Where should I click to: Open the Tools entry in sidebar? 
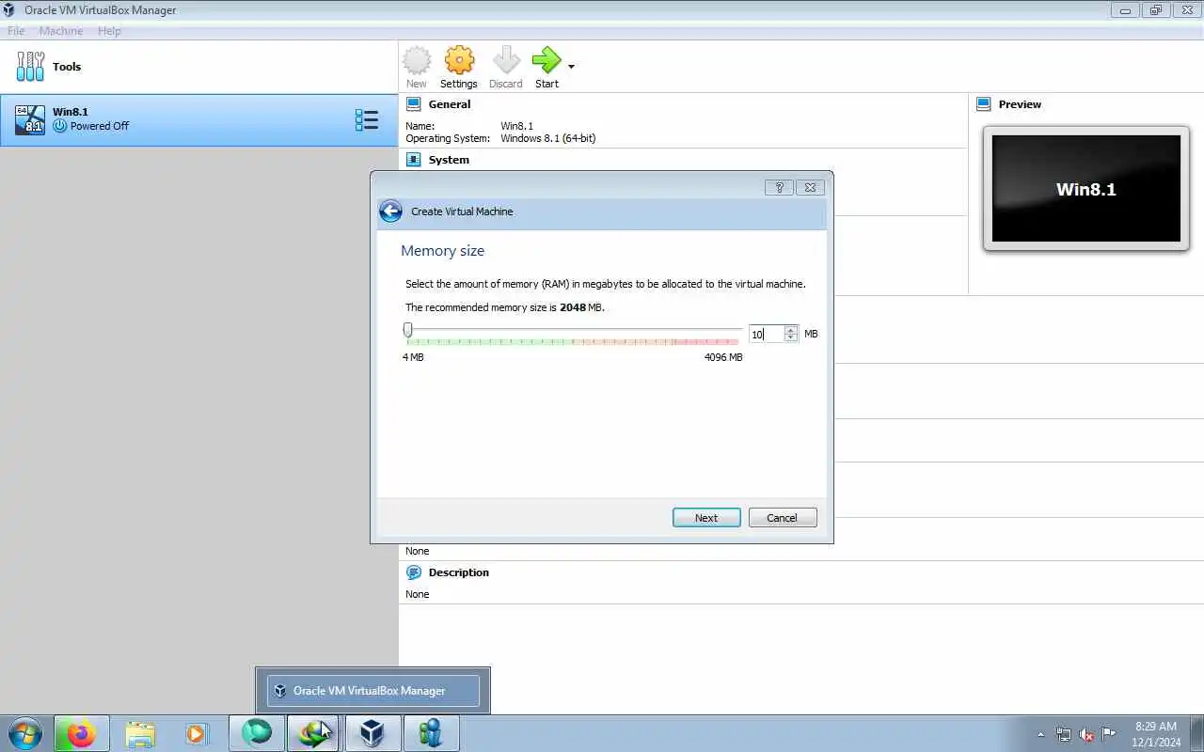point(199,67)
